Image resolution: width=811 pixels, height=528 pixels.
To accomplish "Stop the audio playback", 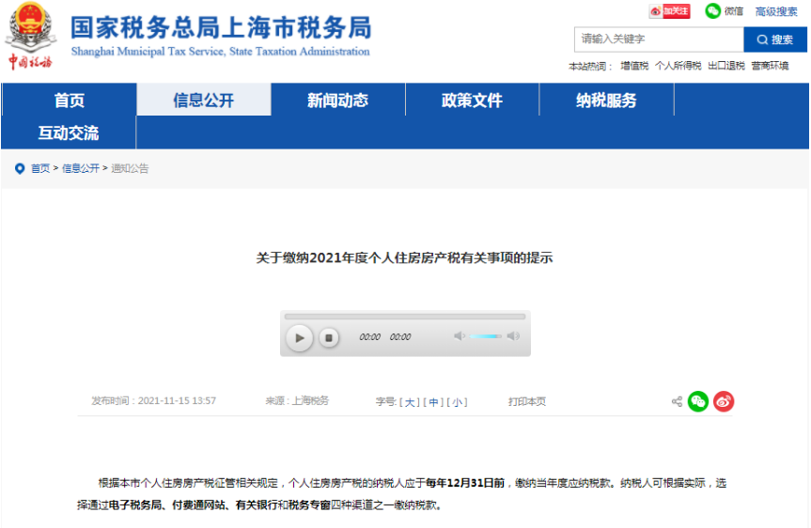I will pos(328,337).
